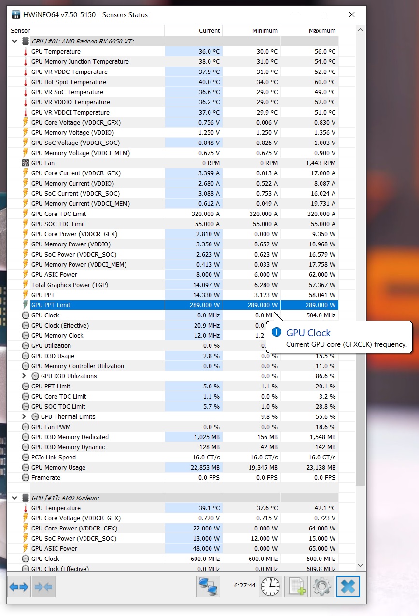Expand the GPU Thermal Limits subgroup
This screenshot has width=419, height=616.
tap(24, 416)
